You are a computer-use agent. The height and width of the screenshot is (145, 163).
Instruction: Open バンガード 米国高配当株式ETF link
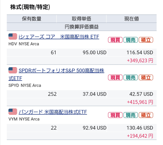[x=53, y=112]
